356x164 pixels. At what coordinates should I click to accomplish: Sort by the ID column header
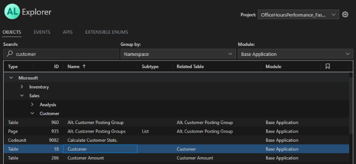[x=56, y=67]
